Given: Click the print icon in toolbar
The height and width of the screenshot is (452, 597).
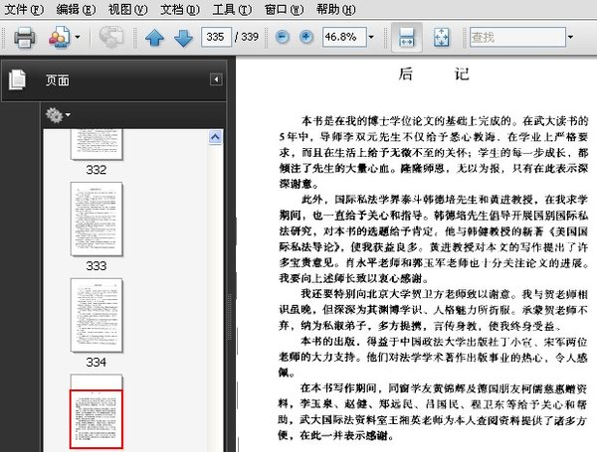Looking at the screenshot, I should click(24, 38).
